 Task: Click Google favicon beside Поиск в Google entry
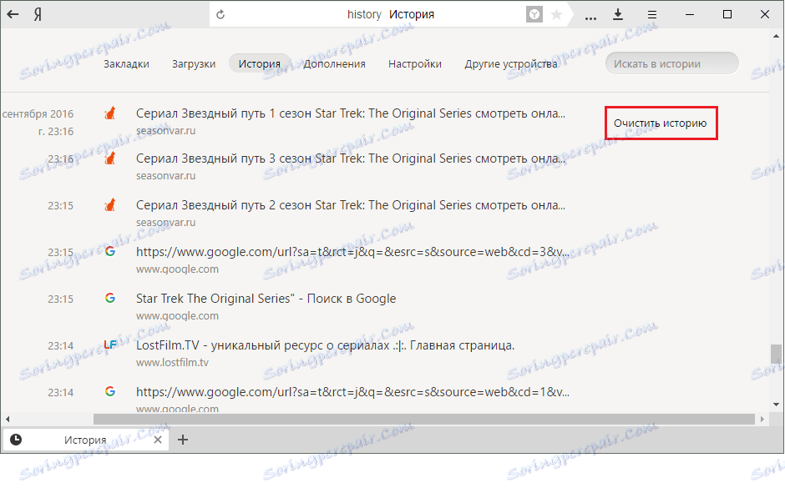110,298
